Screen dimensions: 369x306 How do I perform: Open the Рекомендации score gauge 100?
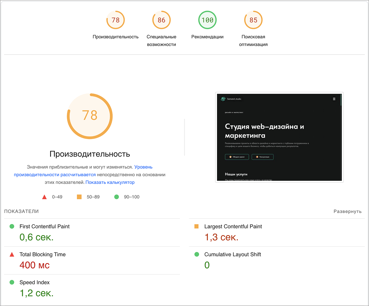pos(207,20)
